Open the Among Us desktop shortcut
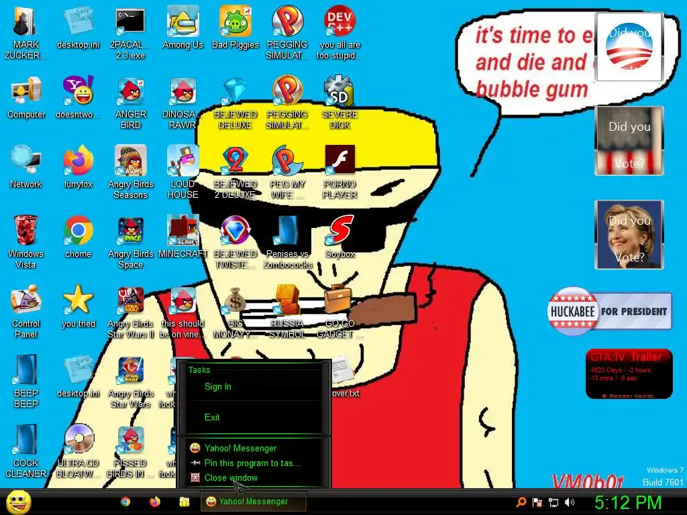The height and width of the screenshot is (515, 687). coord(182,27)
